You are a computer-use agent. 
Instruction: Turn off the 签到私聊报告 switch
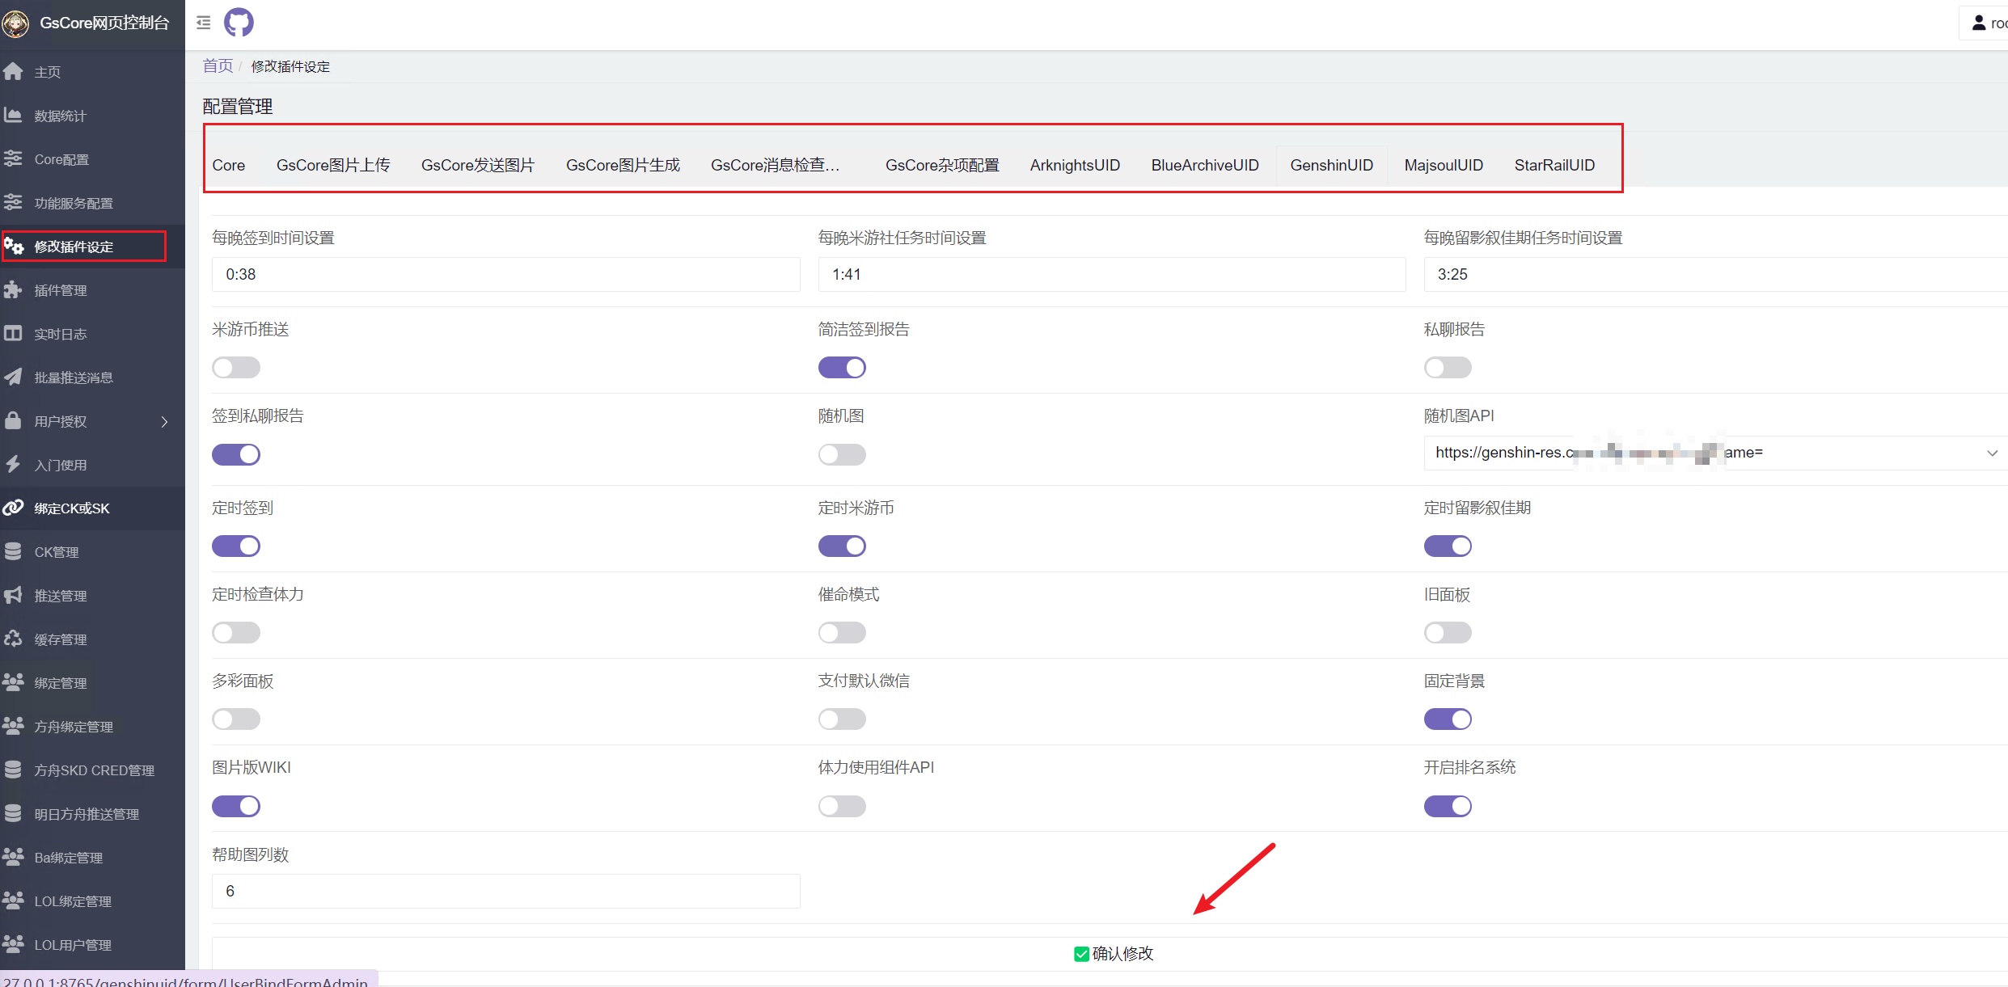click(x=236, y=454)
